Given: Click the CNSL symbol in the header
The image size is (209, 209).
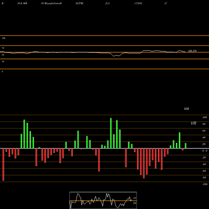Looking at the screenshot, I should [139, 3].
